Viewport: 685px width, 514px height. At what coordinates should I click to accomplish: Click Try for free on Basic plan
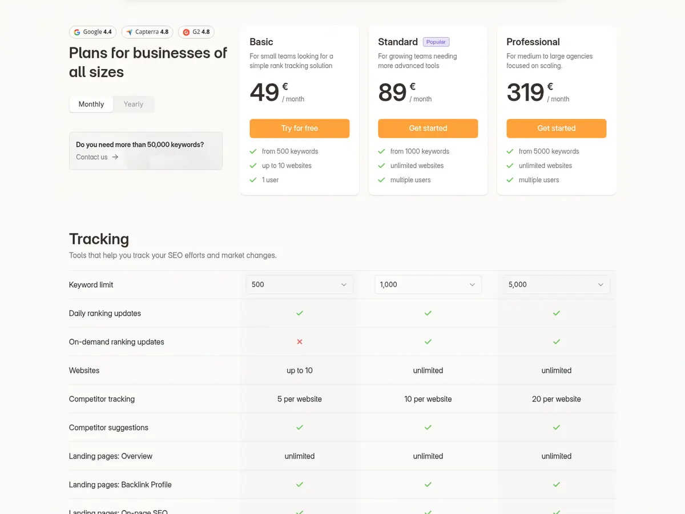tap(300, 128)
